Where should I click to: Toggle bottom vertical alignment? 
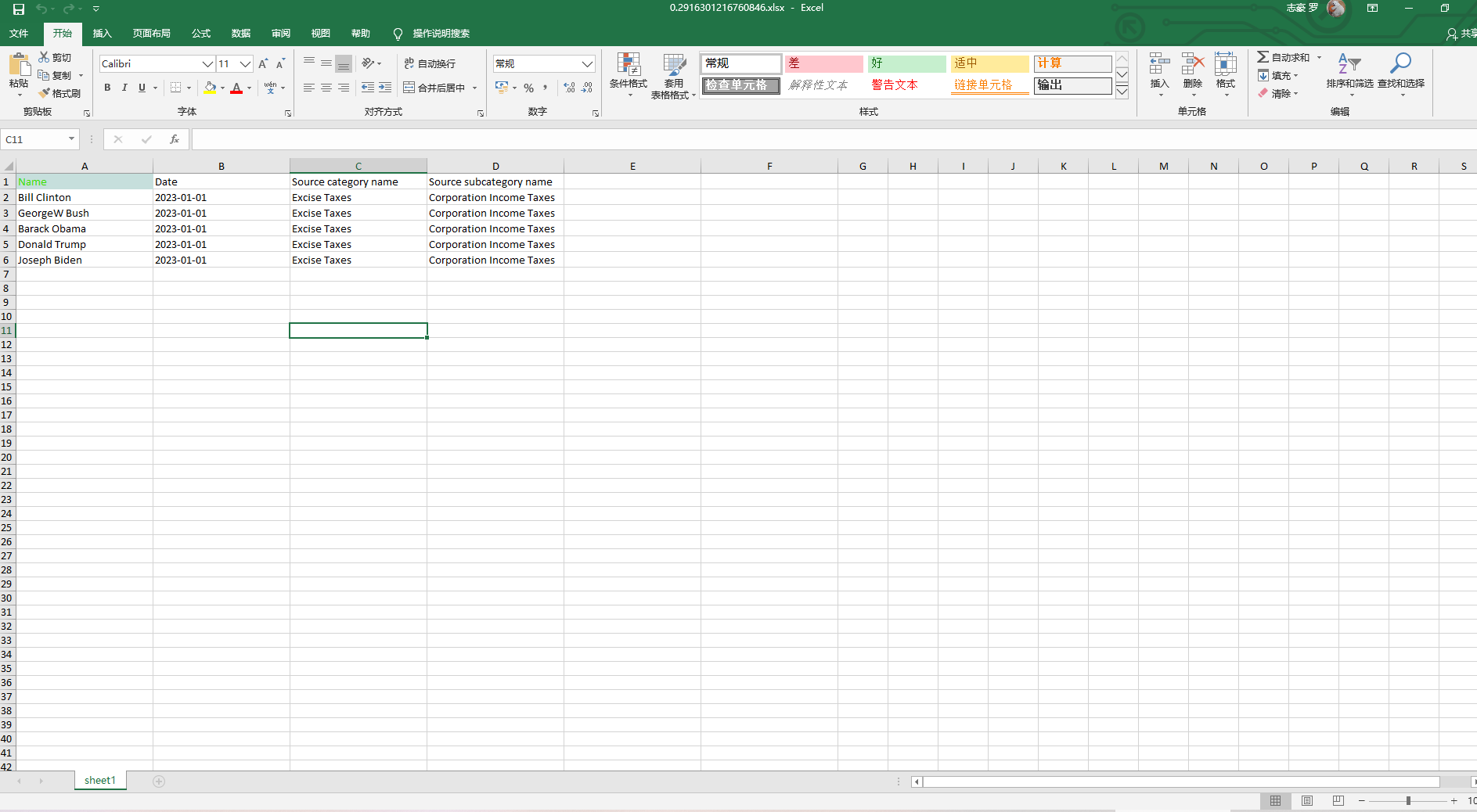(344, 63)
